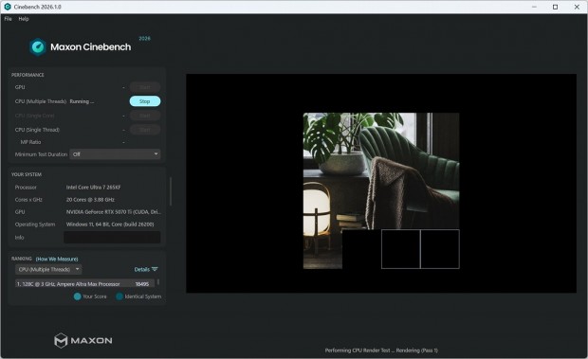Click the Details filter icon in Ranking
The height and width of the screenshot is (359, 588).
155,269
